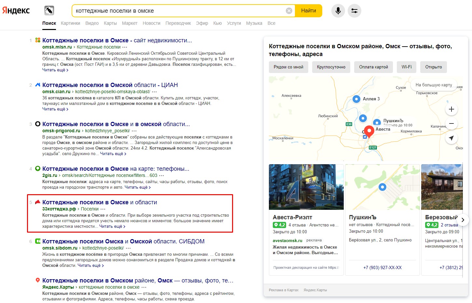Click 'На большую карту' button
The height and width of the screenshot is (303, 472).
(x=434, y=85)
